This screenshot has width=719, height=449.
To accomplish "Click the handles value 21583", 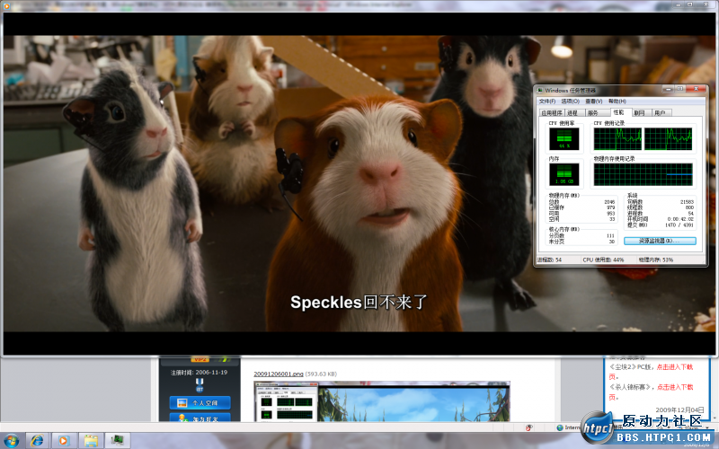I will (x=687, y=201).
